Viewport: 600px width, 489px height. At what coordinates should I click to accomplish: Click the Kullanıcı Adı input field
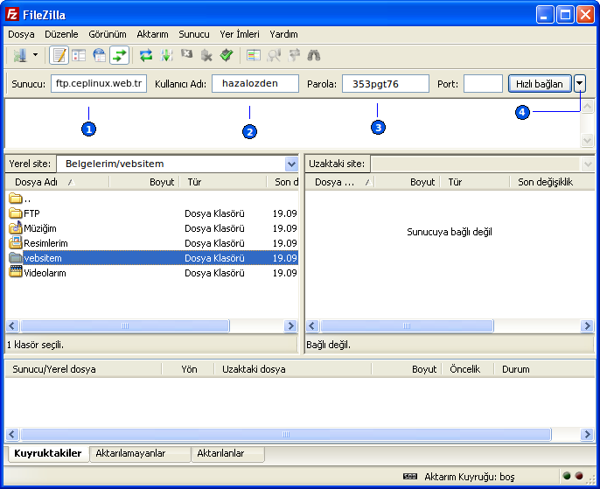(255, 83)
